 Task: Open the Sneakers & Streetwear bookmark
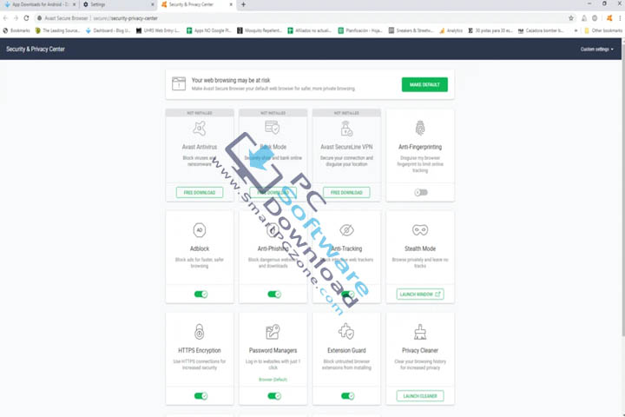pyautogui.click(x=411, y=30)
